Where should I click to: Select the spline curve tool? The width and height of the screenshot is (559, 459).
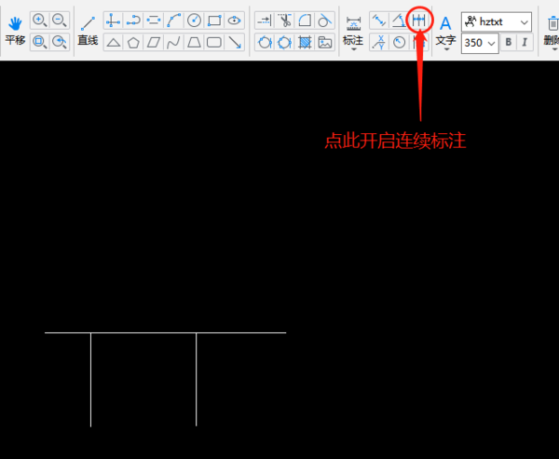(x=174, y=43)
